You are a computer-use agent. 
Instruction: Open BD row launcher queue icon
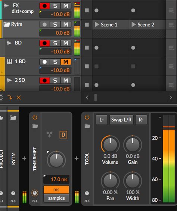point(171,48)
